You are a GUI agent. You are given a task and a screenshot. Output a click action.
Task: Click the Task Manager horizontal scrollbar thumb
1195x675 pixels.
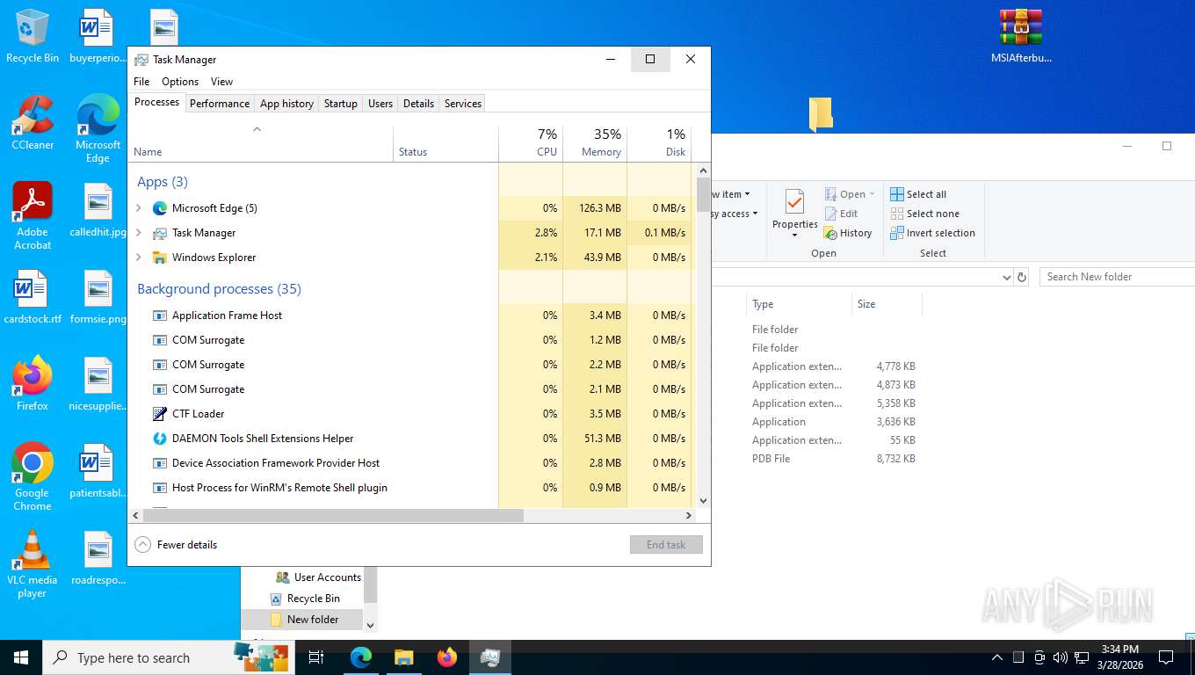tap(332, 516)
